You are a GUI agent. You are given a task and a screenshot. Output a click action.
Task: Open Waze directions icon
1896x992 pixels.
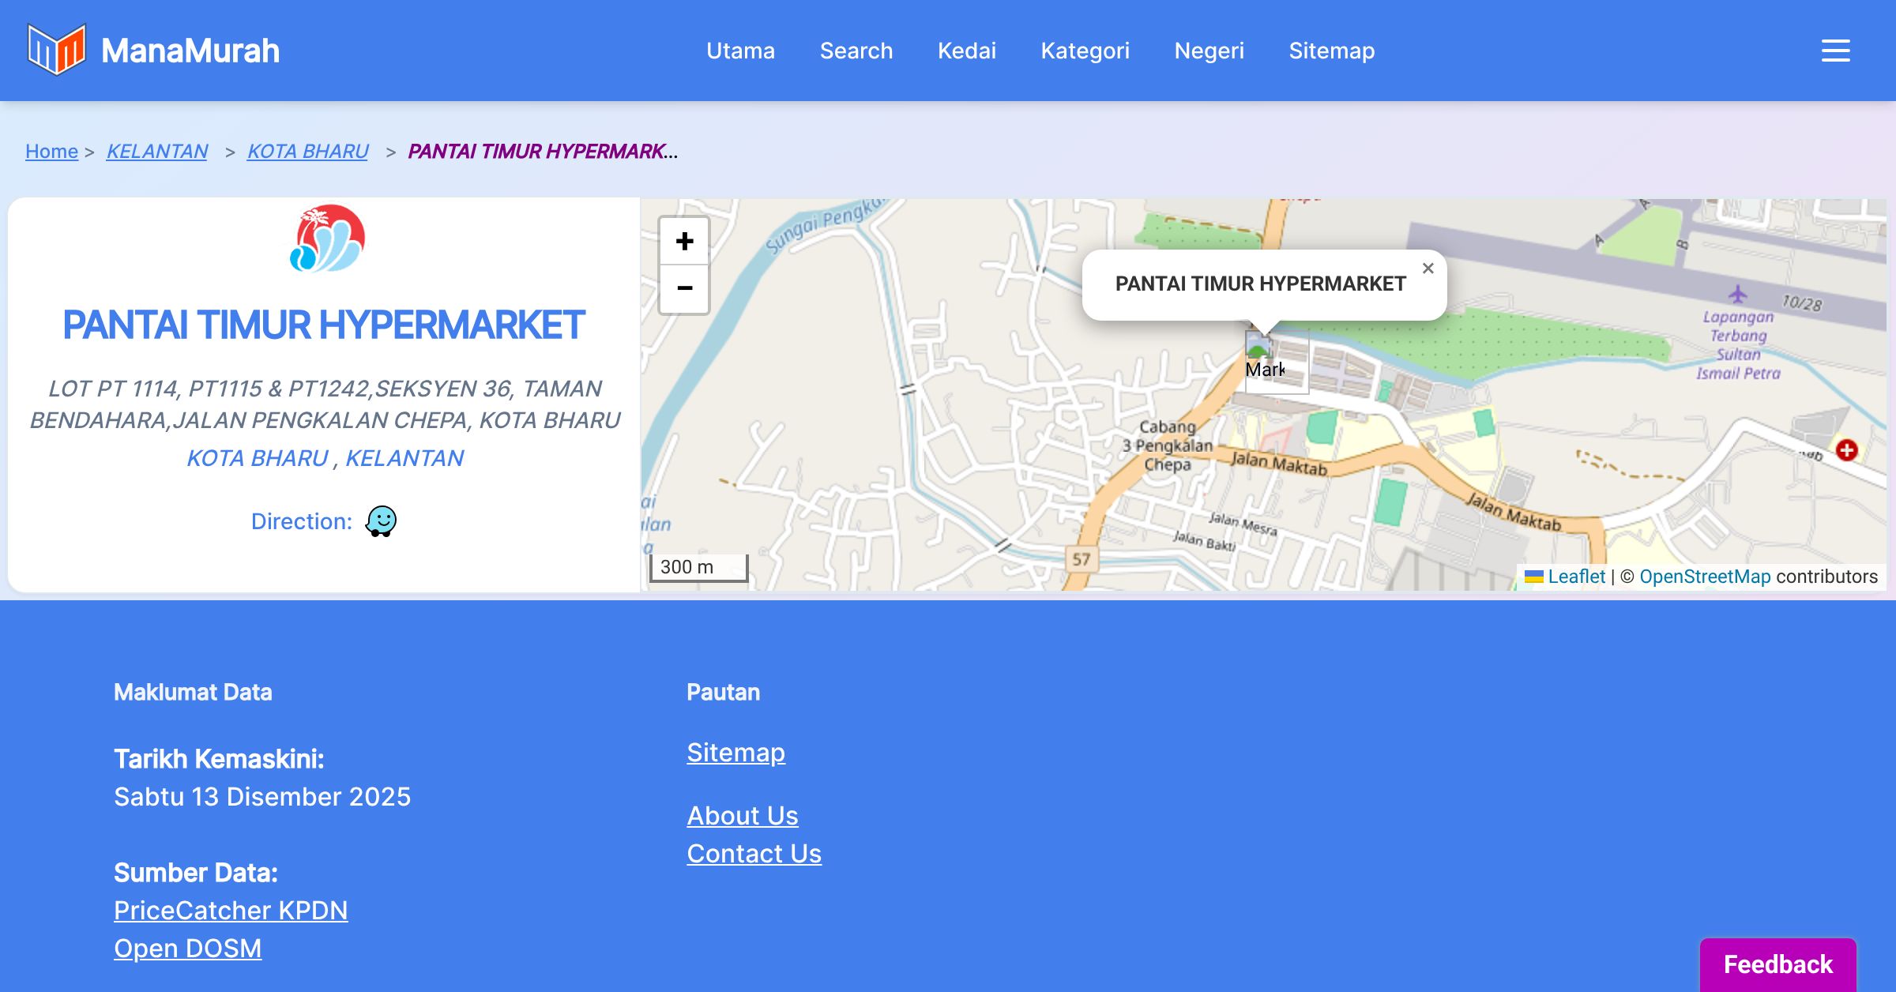click(x=381, y=521)
